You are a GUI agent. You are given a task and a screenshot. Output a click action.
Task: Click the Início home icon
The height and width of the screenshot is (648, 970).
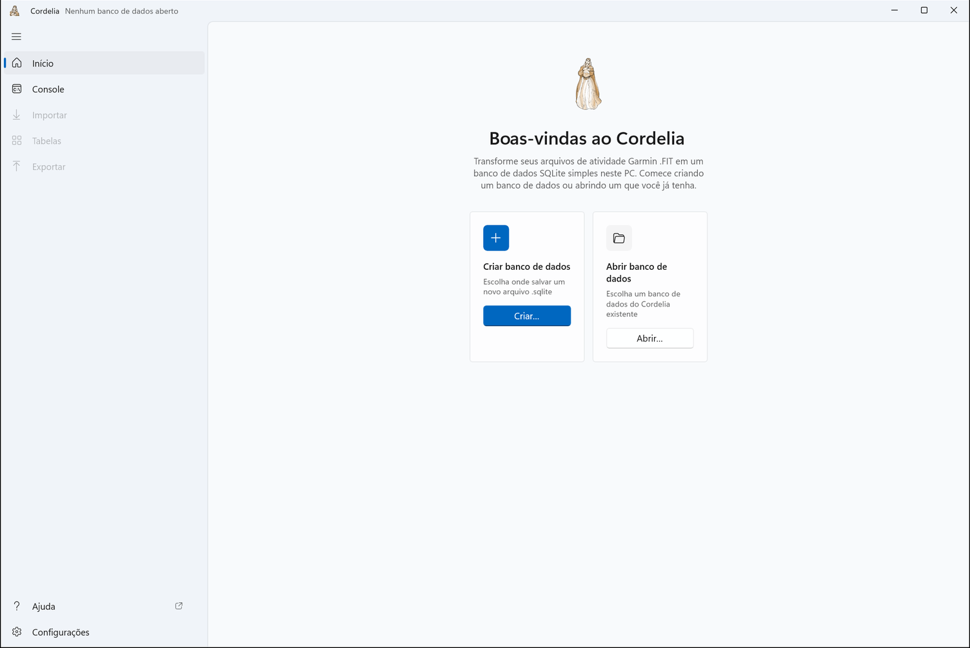(17, 63)
